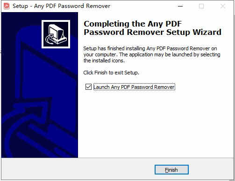This screenshot has width=235, height=181.
Task: Click the computer installer icon in banner
Action: [x=56, y=34]
